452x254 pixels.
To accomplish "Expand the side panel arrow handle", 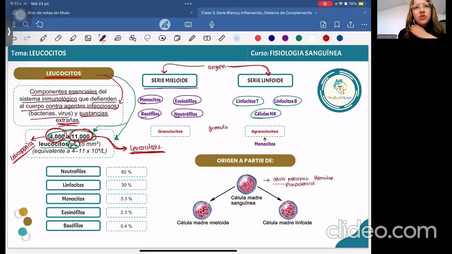I will click(x=9, y=32).
